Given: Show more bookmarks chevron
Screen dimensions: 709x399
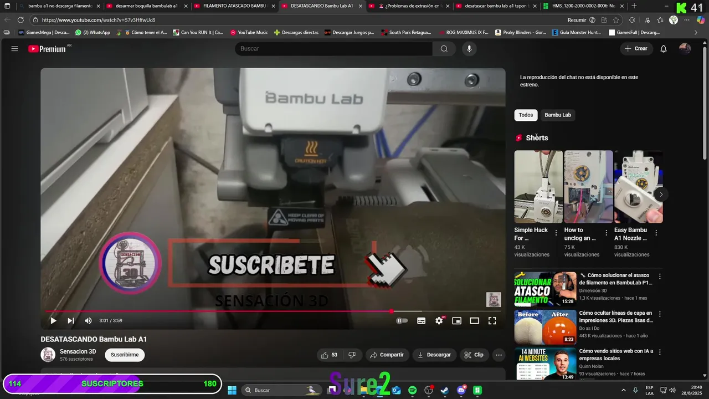Looking at the screenshot, I should click(696, 33).
